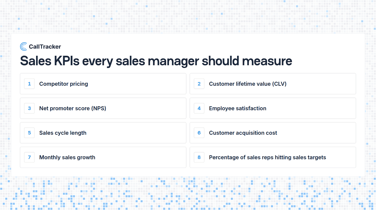Screen dimensions: 376x210
Task: Click 'Competitor pricing' text
Action: (x=64, y=84)
